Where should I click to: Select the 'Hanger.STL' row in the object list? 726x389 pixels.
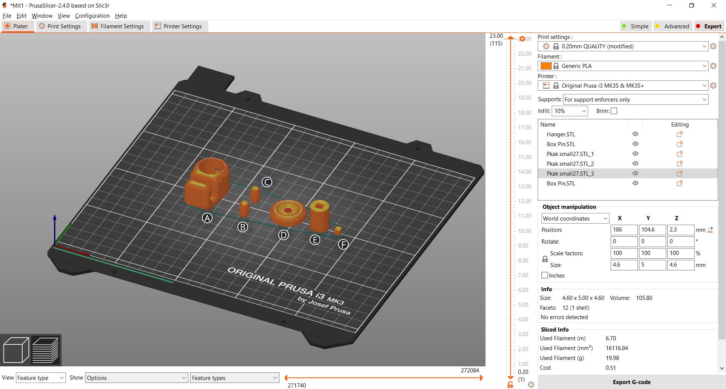click(x=628, y=134)
